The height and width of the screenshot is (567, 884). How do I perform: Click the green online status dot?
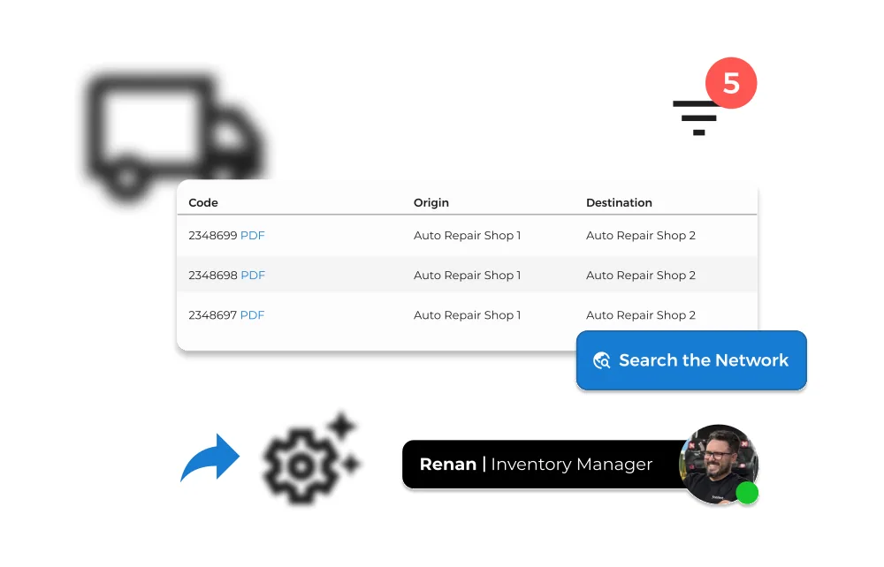coord(747,493)
